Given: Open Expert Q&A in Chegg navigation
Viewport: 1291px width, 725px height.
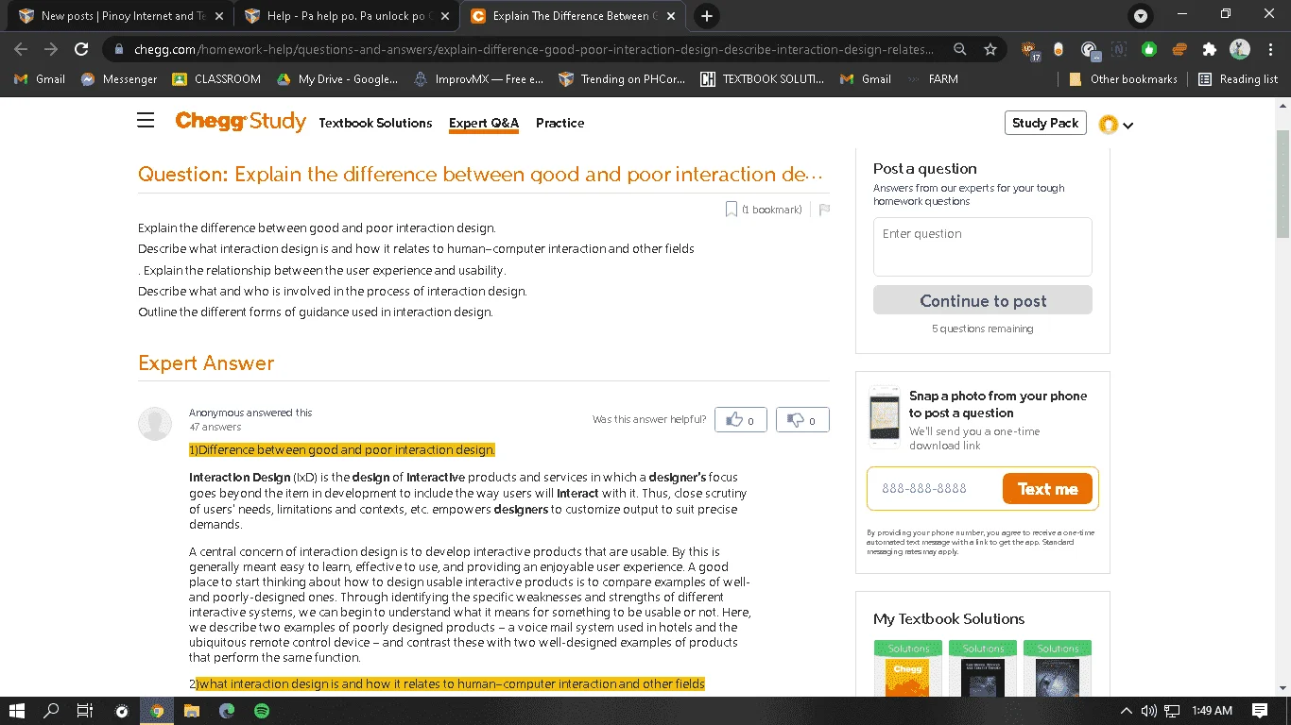Looking at the screenshot, I should [x=484, y=123].
